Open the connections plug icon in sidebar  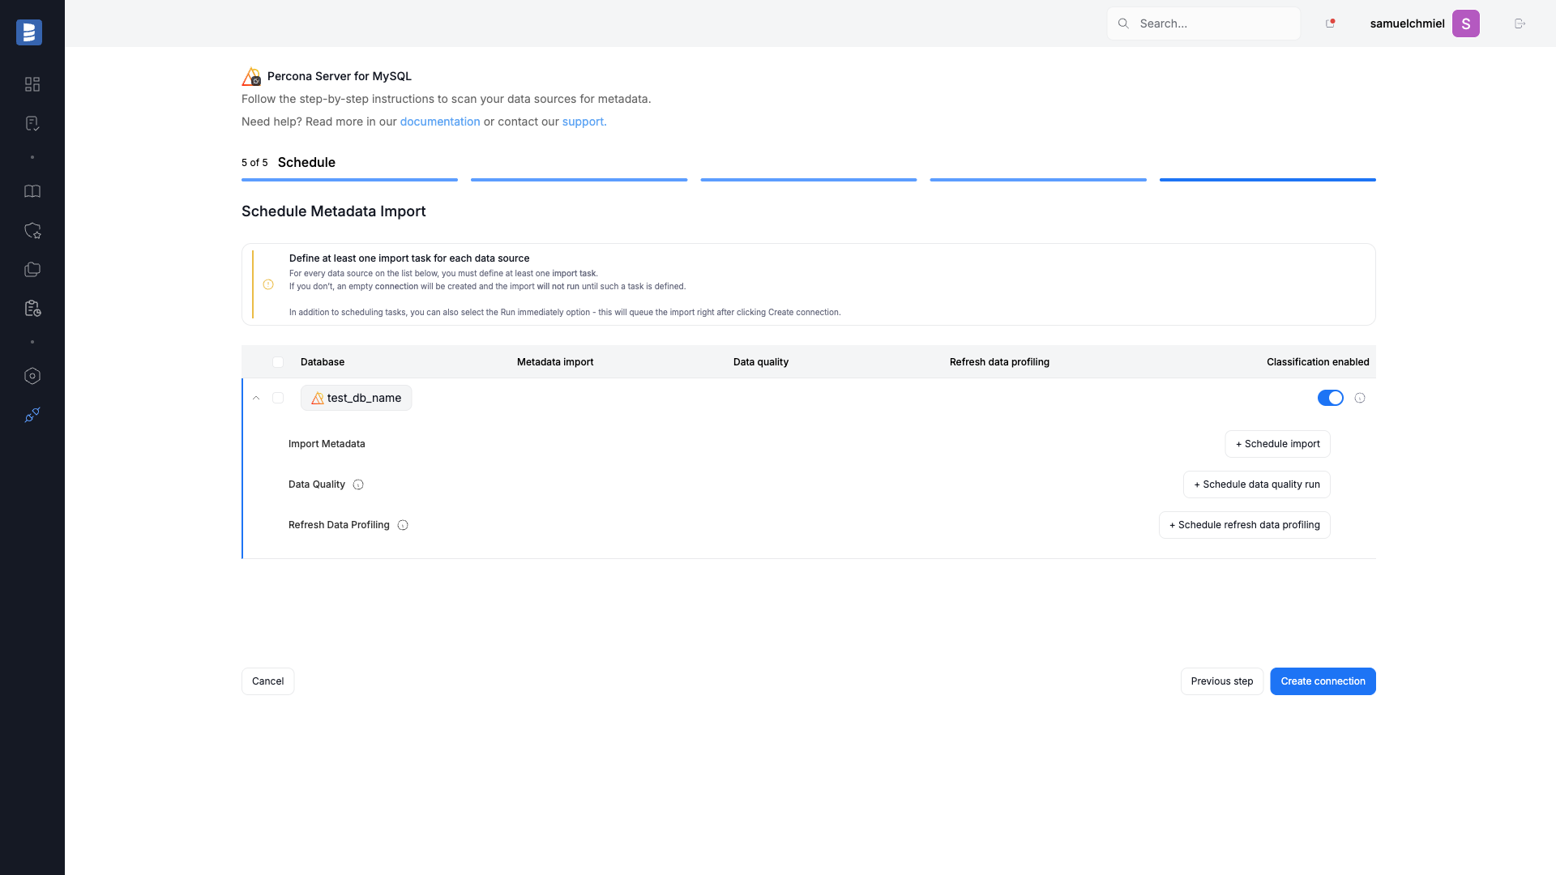(x=32, y=415)
